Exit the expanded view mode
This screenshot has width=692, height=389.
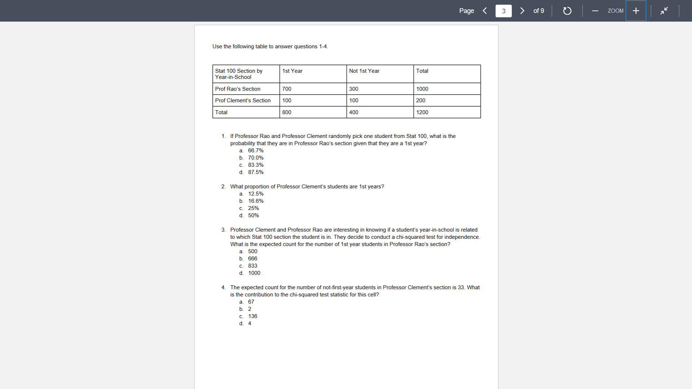pyautogui.click(x=664, y=11)
